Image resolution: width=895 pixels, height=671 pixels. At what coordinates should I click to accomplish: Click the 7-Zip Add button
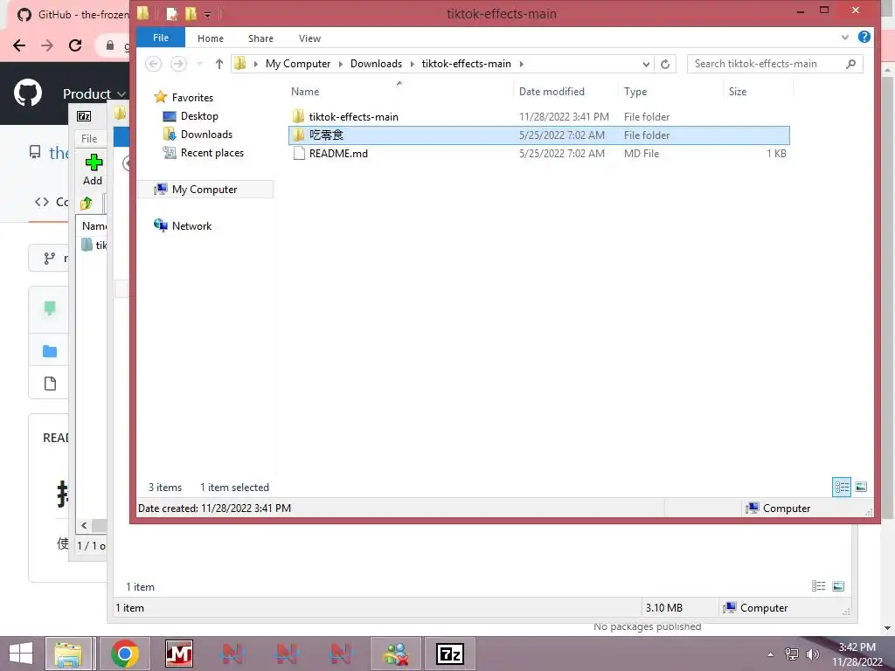pyautogui.click(x=93, y=170)
